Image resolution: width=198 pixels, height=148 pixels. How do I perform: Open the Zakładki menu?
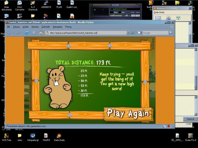(46, 27)
